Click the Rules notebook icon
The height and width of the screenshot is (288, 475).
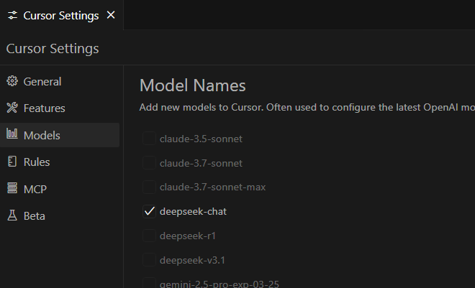(12, 162)
